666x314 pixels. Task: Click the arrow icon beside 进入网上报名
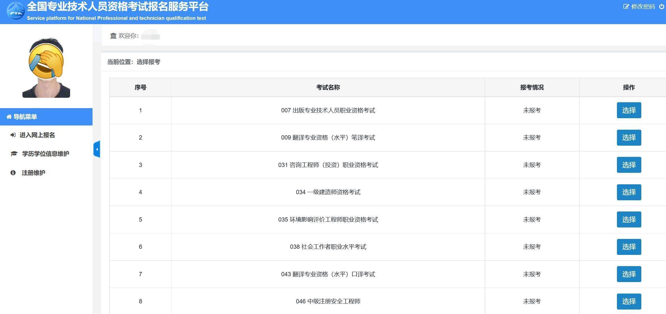tap(13, 135)
